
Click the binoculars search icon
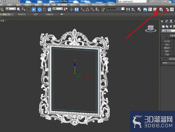click(149, 1)
